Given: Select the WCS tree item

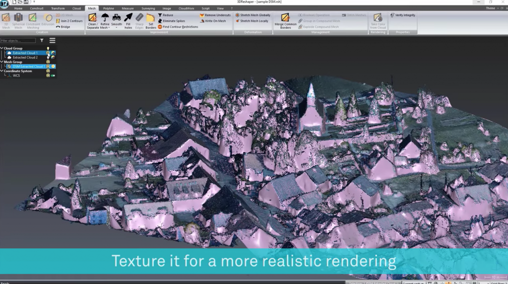Looking at the screenshot, I should tap(16, 75).
